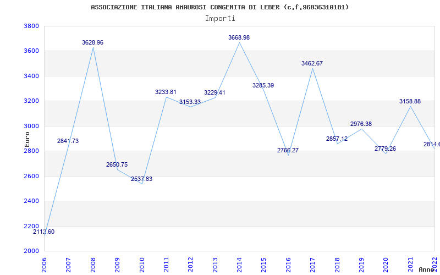Viewport: 440px width, 275px height.
Task: Select year 2018 on the x-axis
Action: point(337,265)
